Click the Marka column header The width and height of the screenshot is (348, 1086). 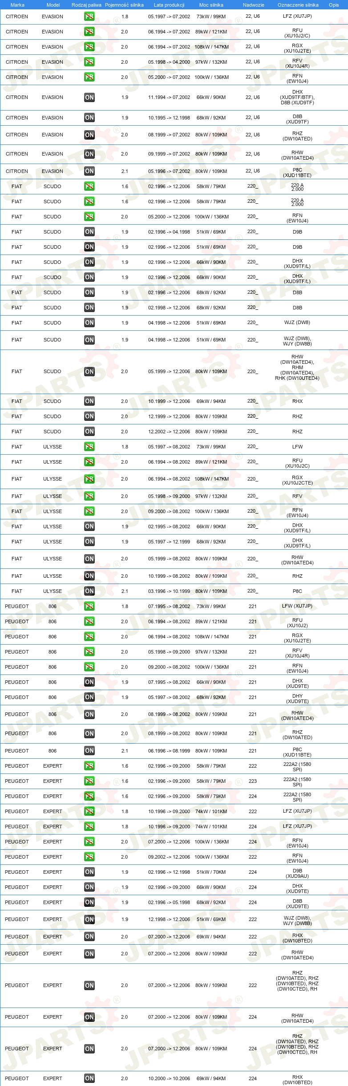point(17,5)
